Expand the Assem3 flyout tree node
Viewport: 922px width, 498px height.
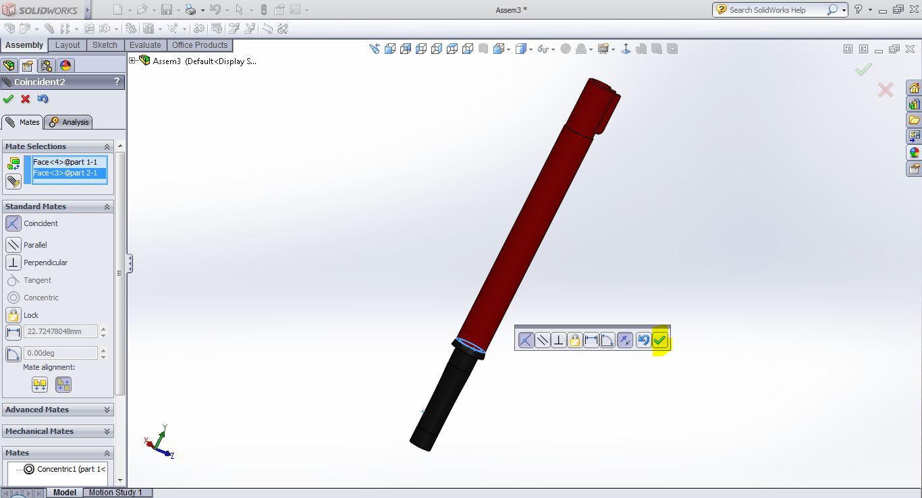point(132,61)
